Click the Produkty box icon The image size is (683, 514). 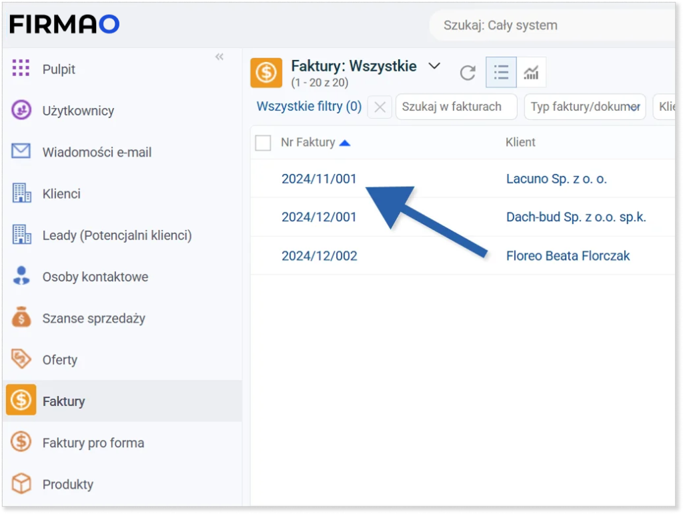pos(21,484)
